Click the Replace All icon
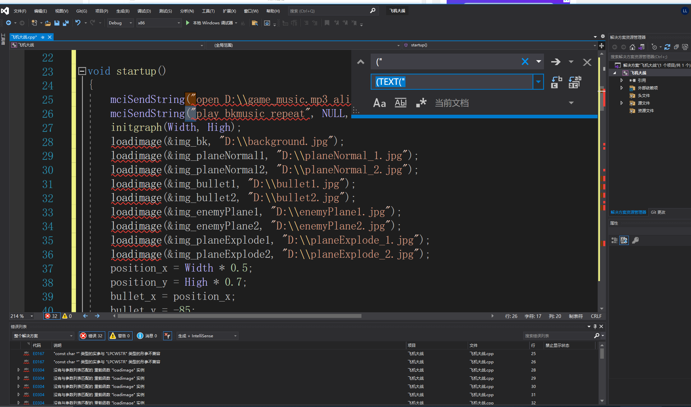This screenshot has height=407, width=691. tap(575, 82)
